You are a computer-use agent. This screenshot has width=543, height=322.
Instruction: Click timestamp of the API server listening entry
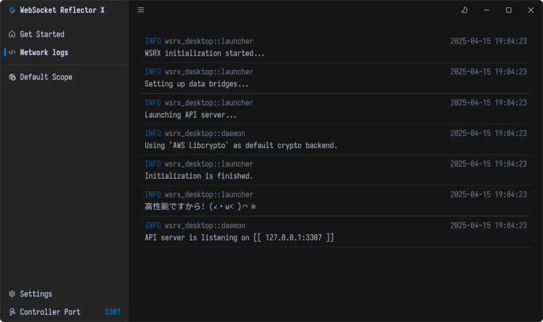tap(489, 226)
